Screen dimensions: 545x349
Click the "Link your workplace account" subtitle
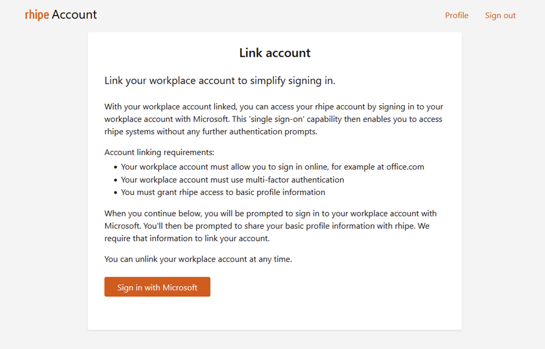pos(220,80)
